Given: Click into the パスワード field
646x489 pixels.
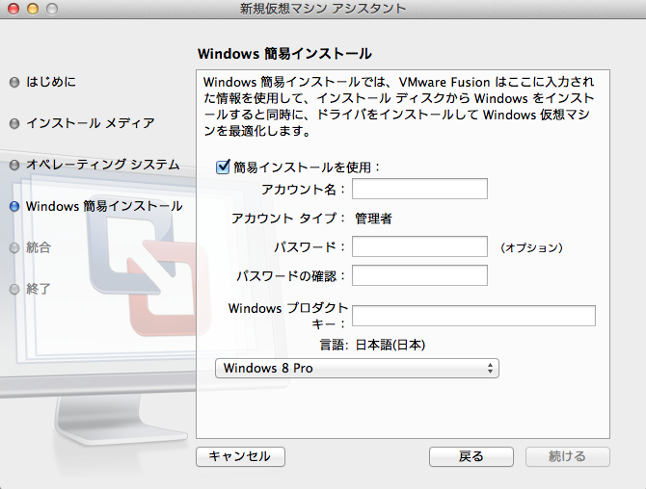Looking at the screenshot, I should coord(419,247).
